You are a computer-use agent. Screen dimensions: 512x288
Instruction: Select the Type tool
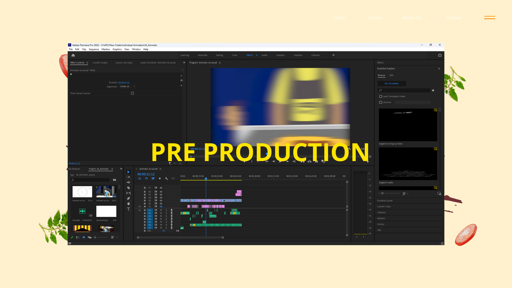(x=129, y=209)
